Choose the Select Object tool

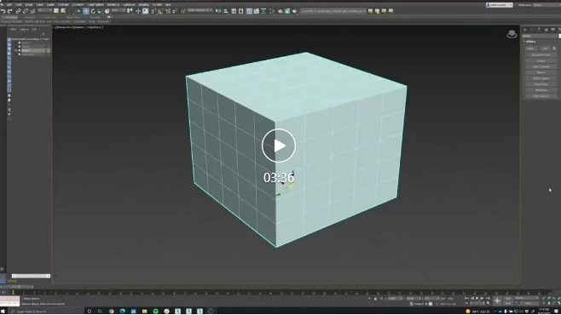(56, 11)
